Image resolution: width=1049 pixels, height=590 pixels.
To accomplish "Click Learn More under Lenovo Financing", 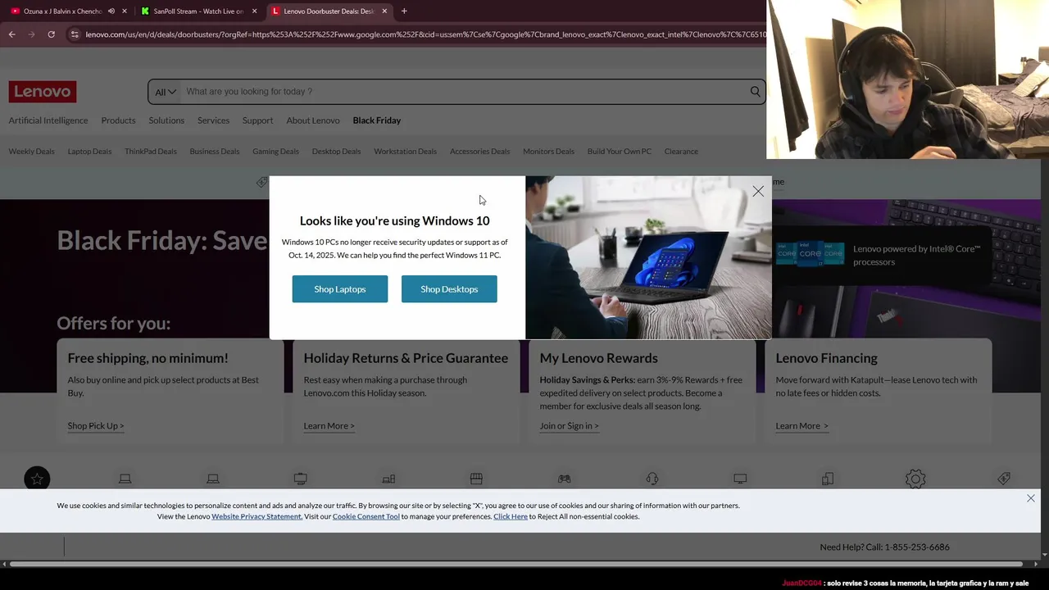I will coord(802,426).
